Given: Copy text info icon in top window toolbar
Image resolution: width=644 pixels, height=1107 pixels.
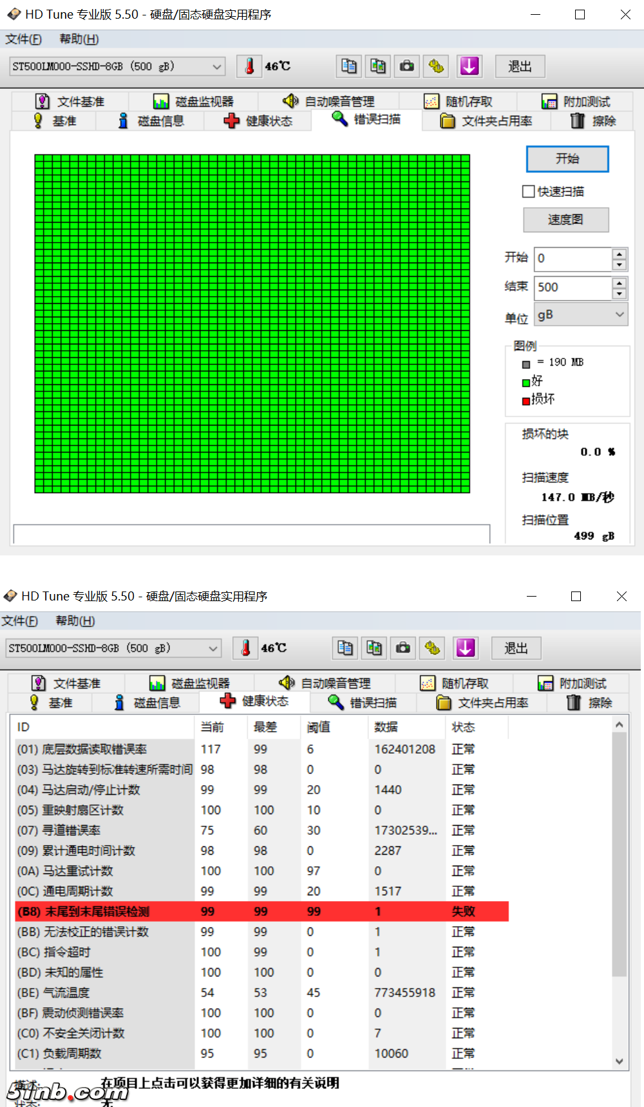Looking at the screenshot, I should [x=349, y=66].
